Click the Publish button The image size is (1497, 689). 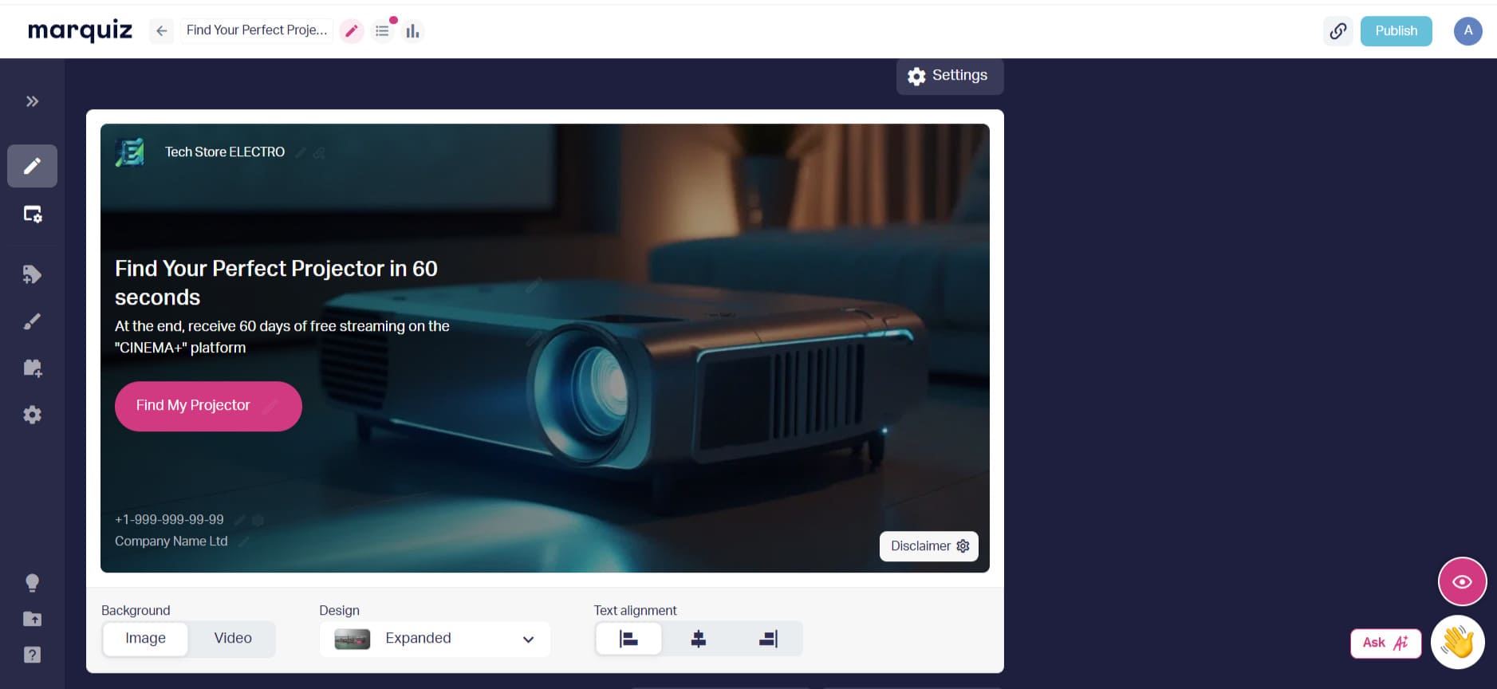(x=1396, y=31)
